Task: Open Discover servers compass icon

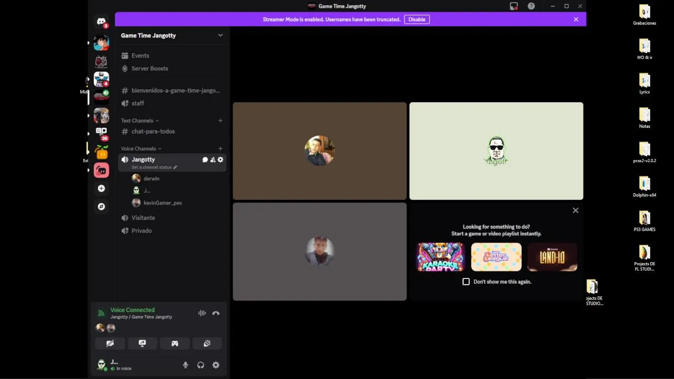Action: pos(101,207)
